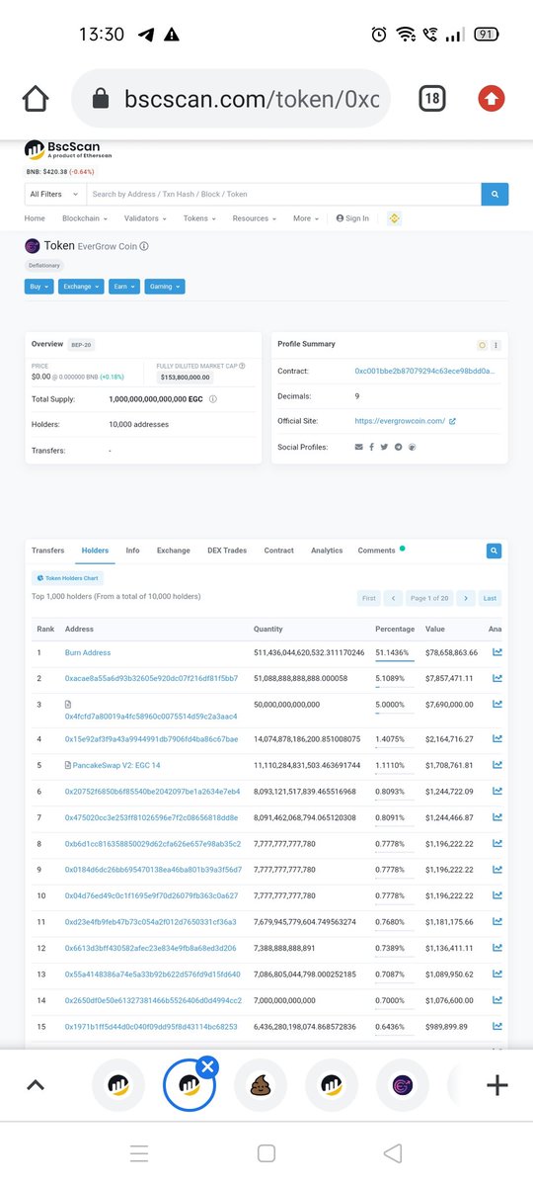
Task: Open the Exchange dropdown button
Action: click(81, 287)
